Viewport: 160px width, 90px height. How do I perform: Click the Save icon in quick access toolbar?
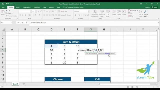tap(3, 4)
